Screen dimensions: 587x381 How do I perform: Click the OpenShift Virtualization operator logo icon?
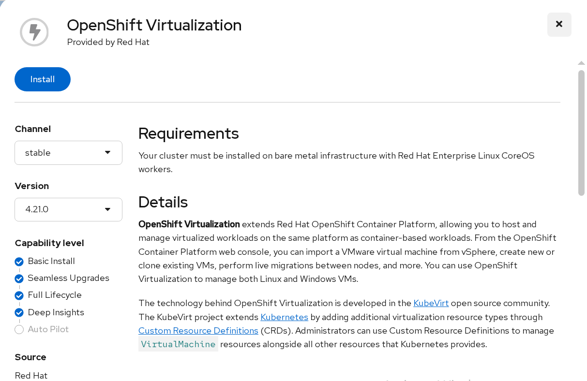(34, 32)
